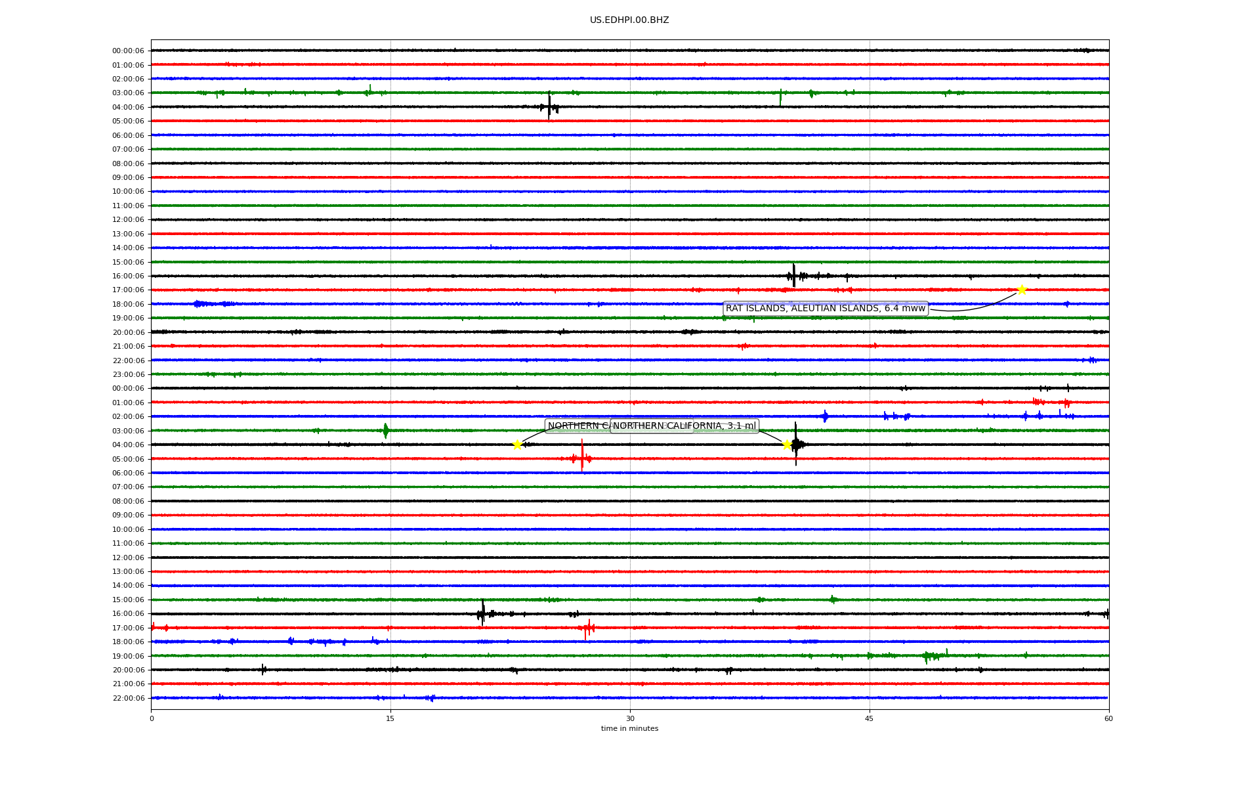Click the 0 tick label on x-axis
This screenshot has width=1260, height=788.
click(152, 718)
